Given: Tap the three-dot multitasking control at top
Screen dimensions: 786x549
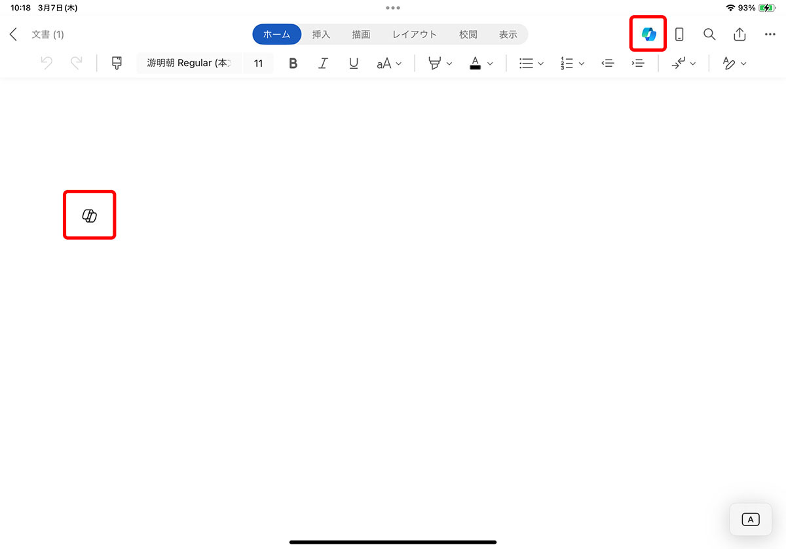Looking at the screenshot, I should [x=393, y=8].
